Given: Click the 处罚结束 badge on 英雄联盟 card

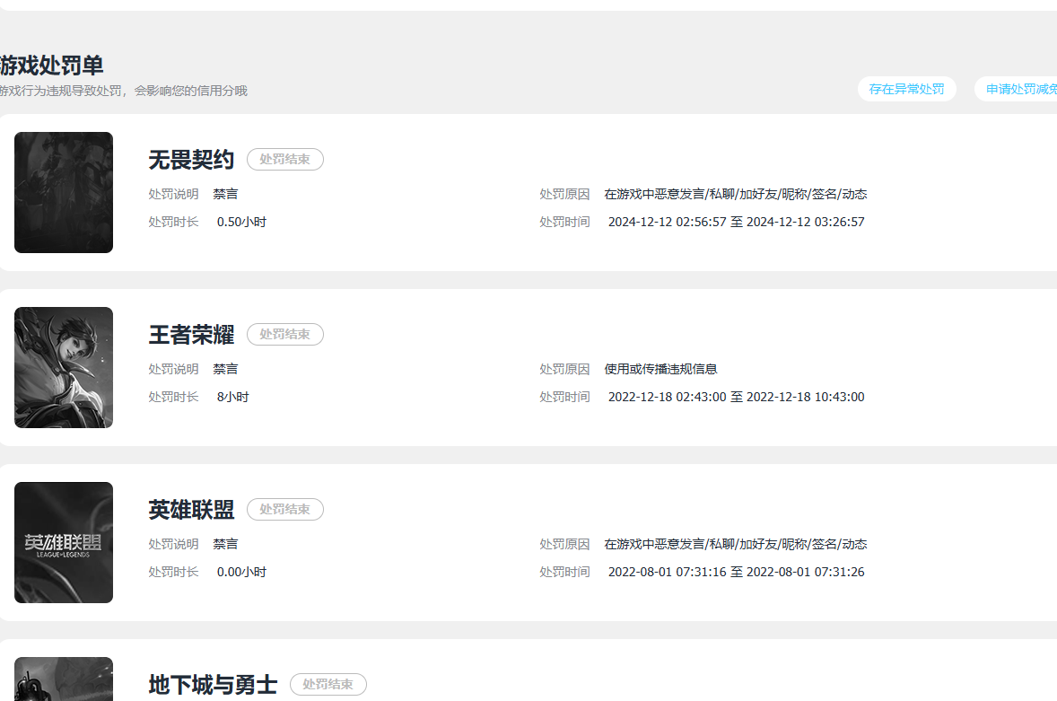Looking at the screenshot, I should pos(284,509).
